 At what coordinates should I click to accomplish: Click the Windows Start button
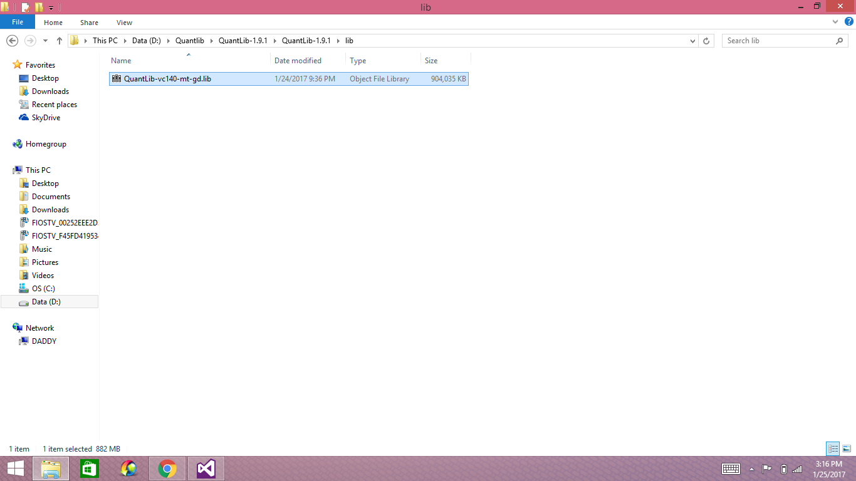click(15, 468)
